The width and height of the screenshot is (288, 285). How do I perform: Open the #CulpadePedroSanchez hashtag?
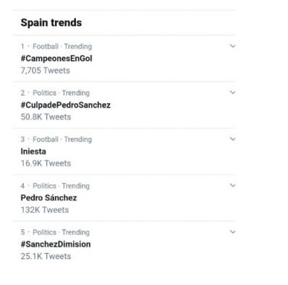coord(66,105)
